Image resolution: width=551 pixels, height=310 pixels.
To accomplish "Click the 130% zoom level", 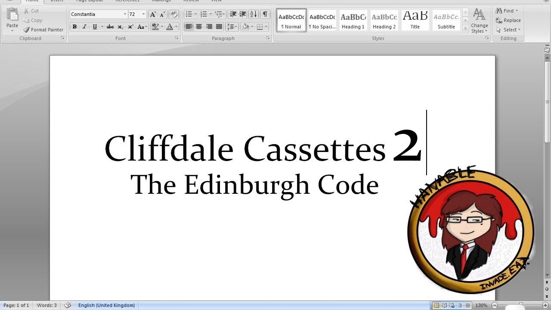I will (x=481, y=305).
